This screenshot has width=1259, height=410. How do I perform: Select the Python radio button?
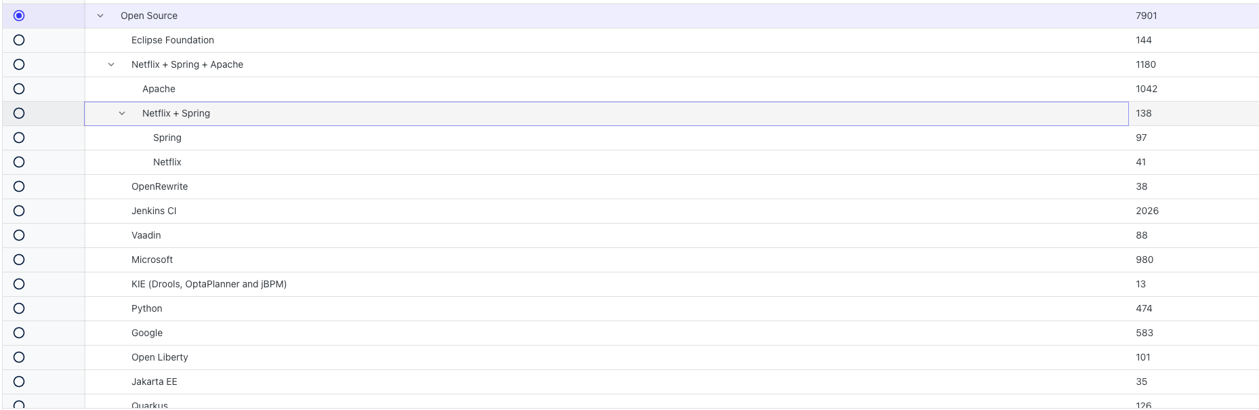(x=19, y=308)
